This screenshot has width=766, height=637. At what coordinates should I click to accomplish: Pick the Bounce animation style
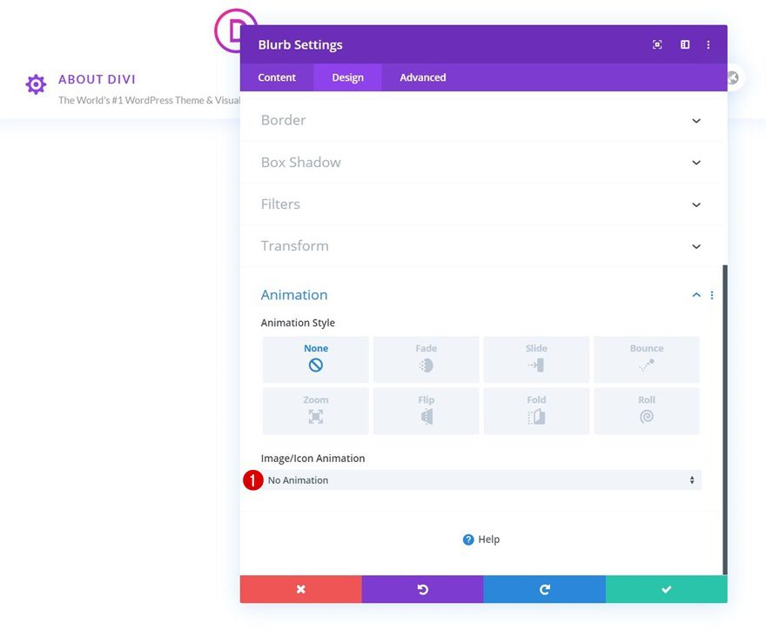647,359
